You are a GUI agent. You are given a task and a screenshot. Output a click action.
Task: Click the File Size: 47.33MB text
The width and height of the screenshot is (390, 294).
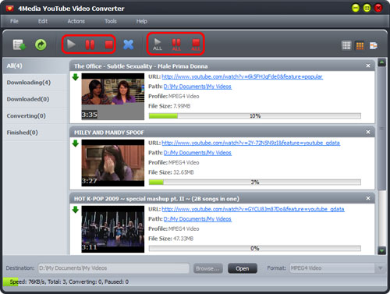tap(171, 239)
